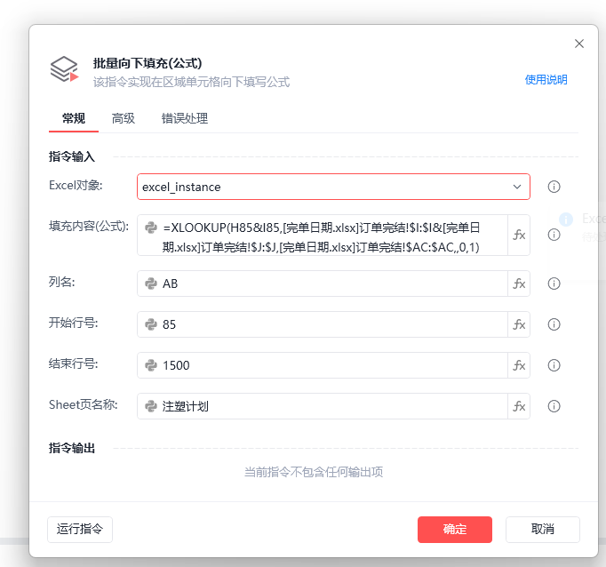This screenshot has height=567, width=606.
Task: Click the 取消 button
Action: click(543, 530)
